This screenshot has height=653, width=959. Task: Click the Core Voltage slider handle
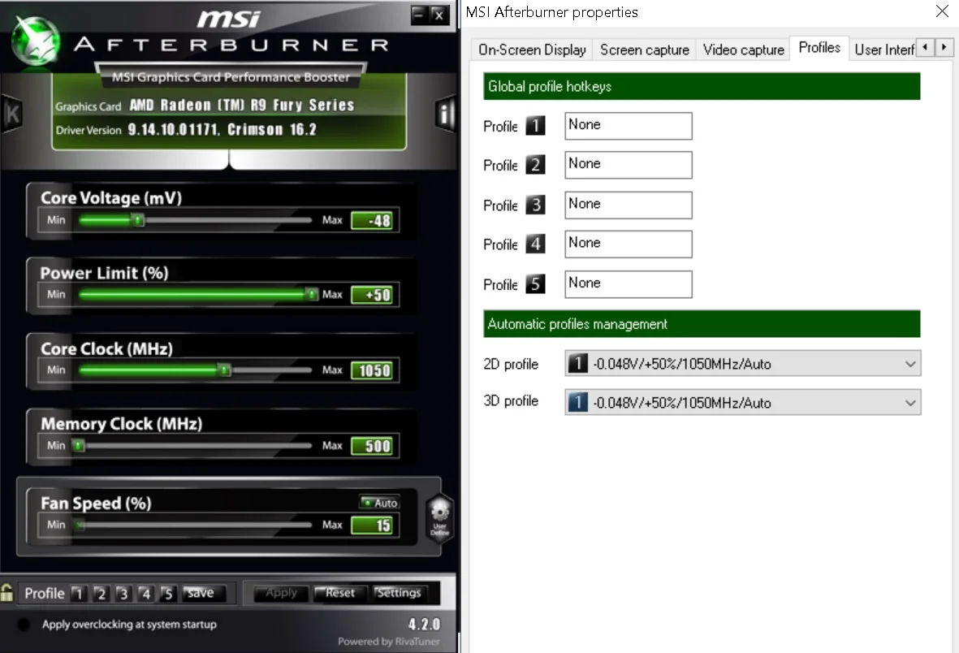tap(139, 220)
